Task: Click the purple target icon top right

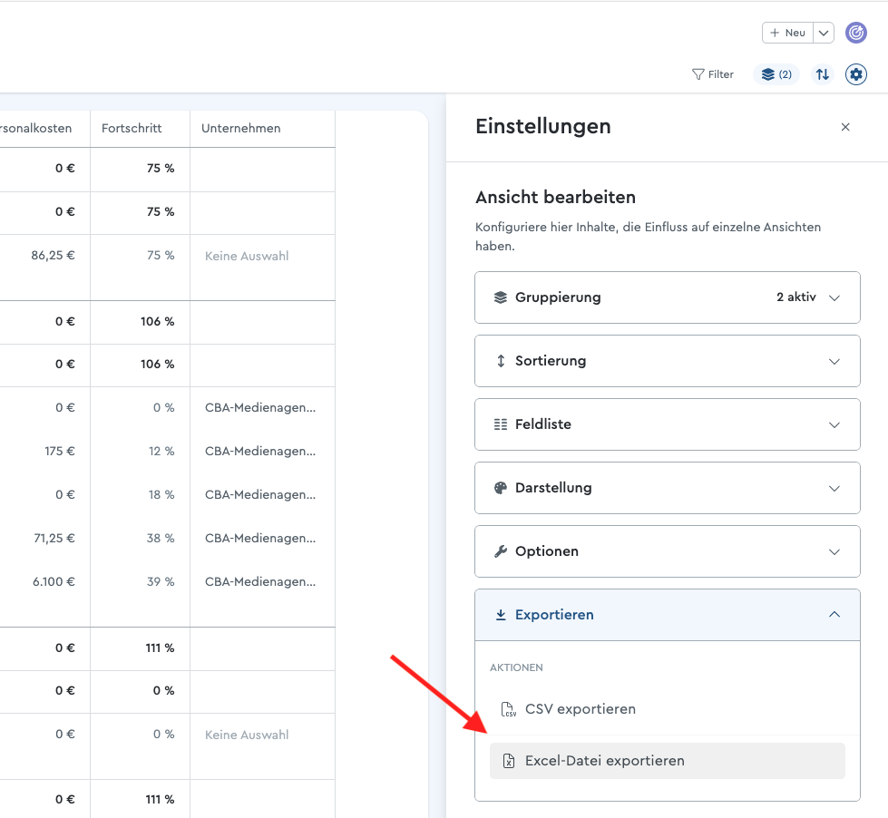Action: pos(855,33)
